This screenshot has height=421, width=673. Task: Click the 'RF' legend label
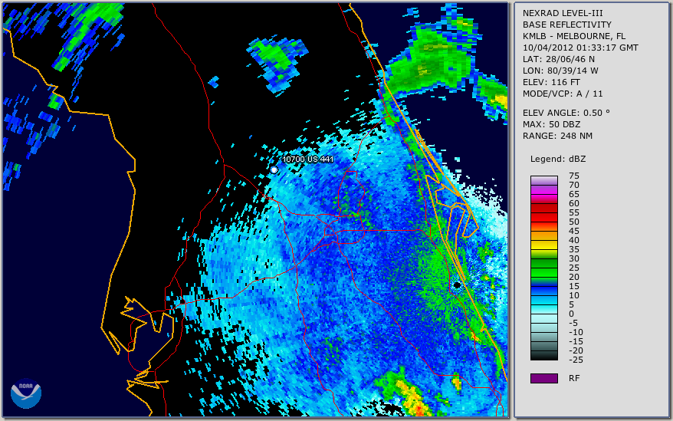click(x=574, y=379)
